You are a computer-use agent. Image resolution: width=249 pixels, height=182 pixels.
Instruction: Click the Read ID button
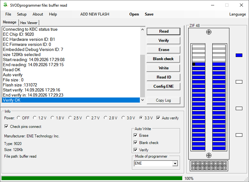[164, 77]
